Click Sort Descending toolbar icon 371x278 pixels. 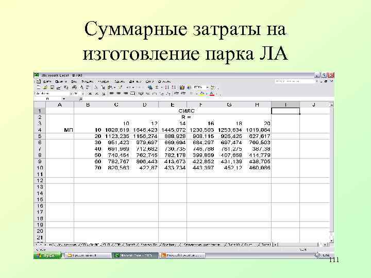[x=173, y=87]
